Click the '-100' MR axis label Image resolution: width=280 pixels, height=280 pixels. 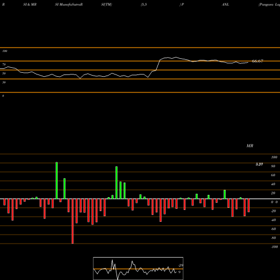pos(274,247)
